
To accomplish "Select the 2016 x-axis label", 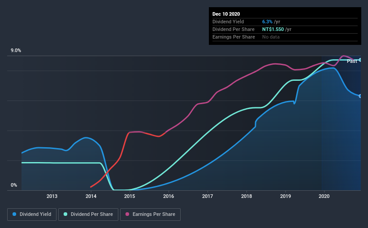I will coord(169,196).
